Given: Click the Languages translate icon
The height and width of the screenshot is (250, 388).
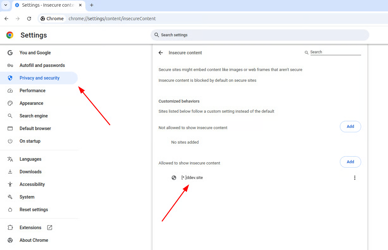Looking at the screenshot, I should [10, 159].
